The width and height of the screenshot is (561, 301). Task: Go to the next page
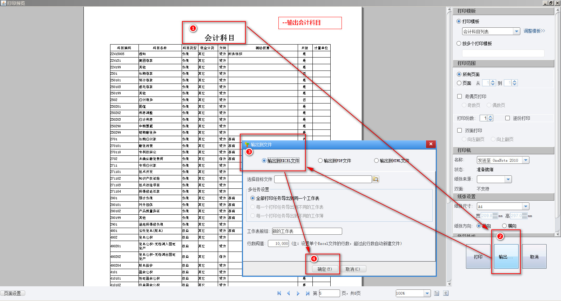(x=298, y=293)
